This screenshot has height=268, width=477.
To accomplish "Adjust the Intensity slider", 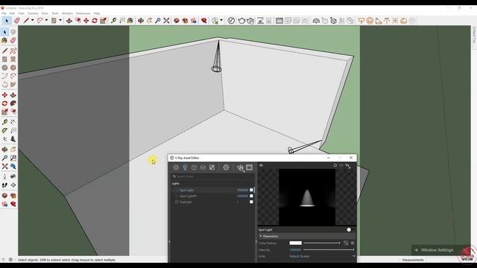I will coord(329,249).
